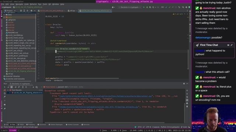The height and width of the screenshot is (132, 236).
Task: Open the Run menu
Action: pos(39,4)
